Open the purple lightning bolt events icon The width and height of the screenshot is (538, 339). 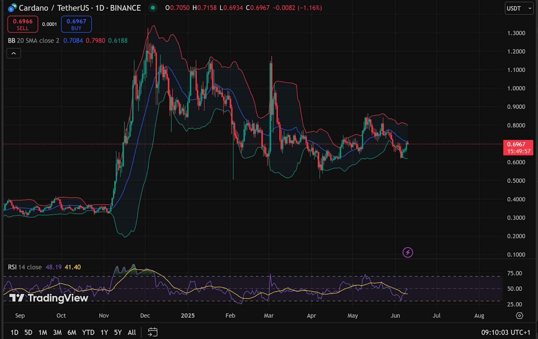[x=408, y=252]
